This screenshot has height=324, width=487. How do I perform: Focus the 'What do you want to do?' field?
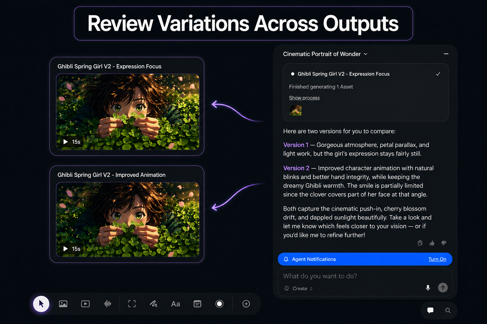tap(365, 276)
